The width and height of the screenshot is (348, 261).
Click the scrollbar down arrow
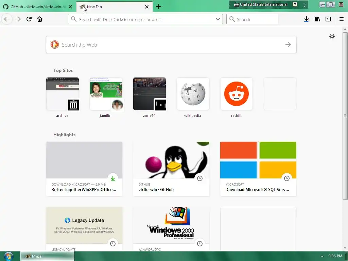pyautogui.click(x=345, y=248)
